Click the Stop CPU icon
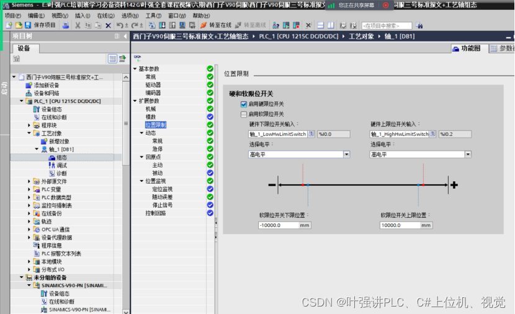This screenshot has height=314, width=515. 296,25
